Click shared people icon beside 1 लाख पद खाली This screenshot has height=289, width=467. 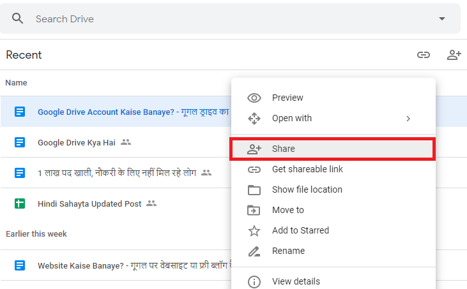[x=206, y=172]
